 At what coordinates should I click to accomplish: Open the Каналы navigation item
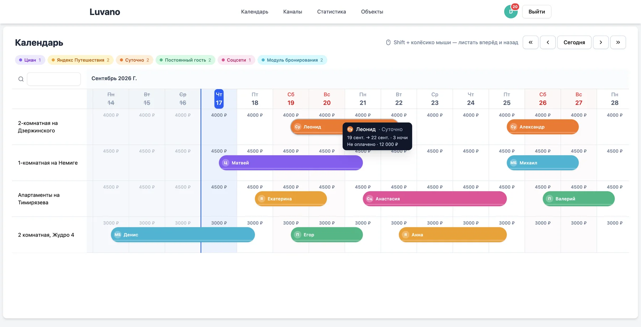293,12
